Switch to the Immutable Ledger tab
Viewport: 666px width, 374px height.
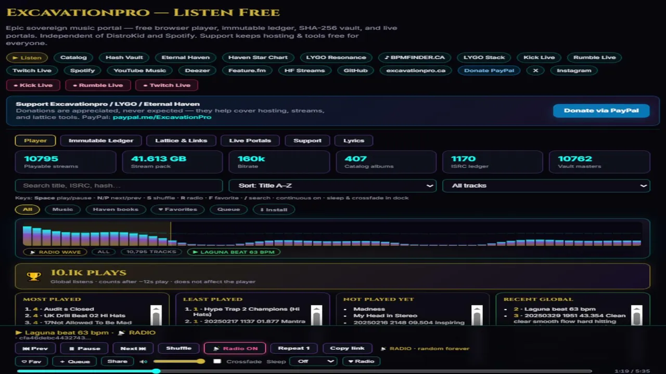pyautogui.click(x=101, y=140)
